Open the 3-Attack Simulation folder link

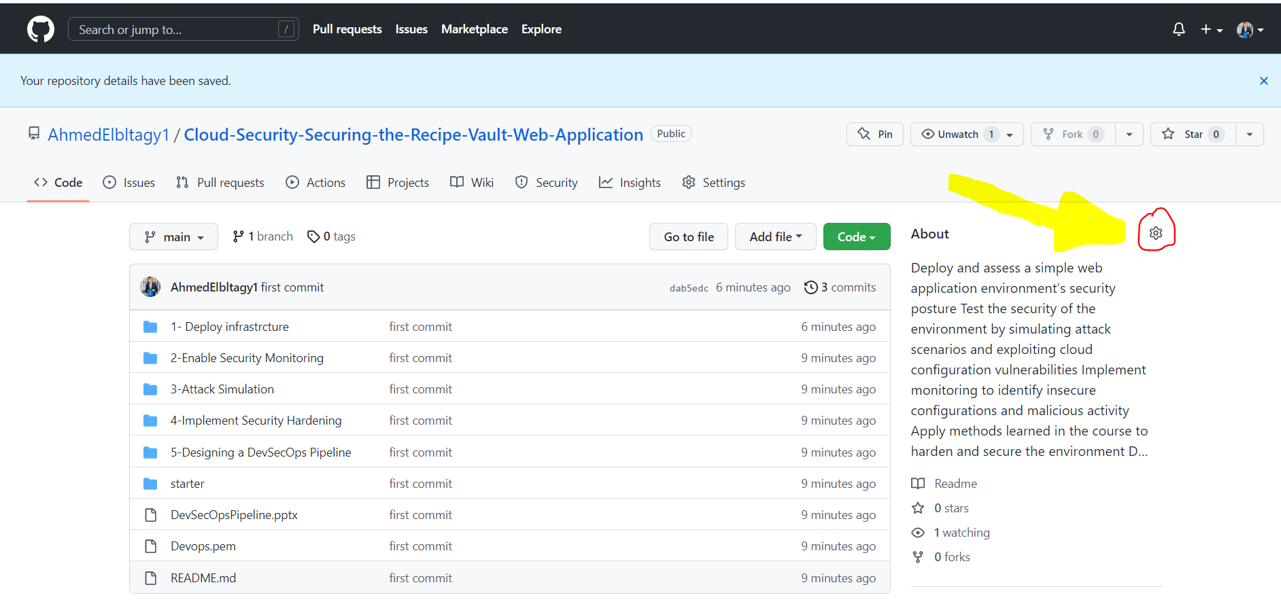pyautogui.click(x=222, y=389)
